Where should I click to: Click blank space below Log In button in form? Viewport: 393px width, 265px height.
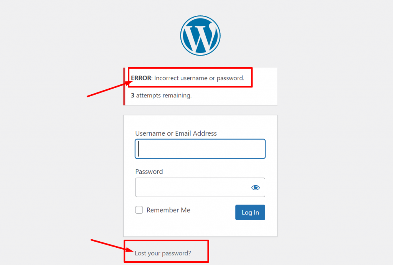(x=200, y=229)
